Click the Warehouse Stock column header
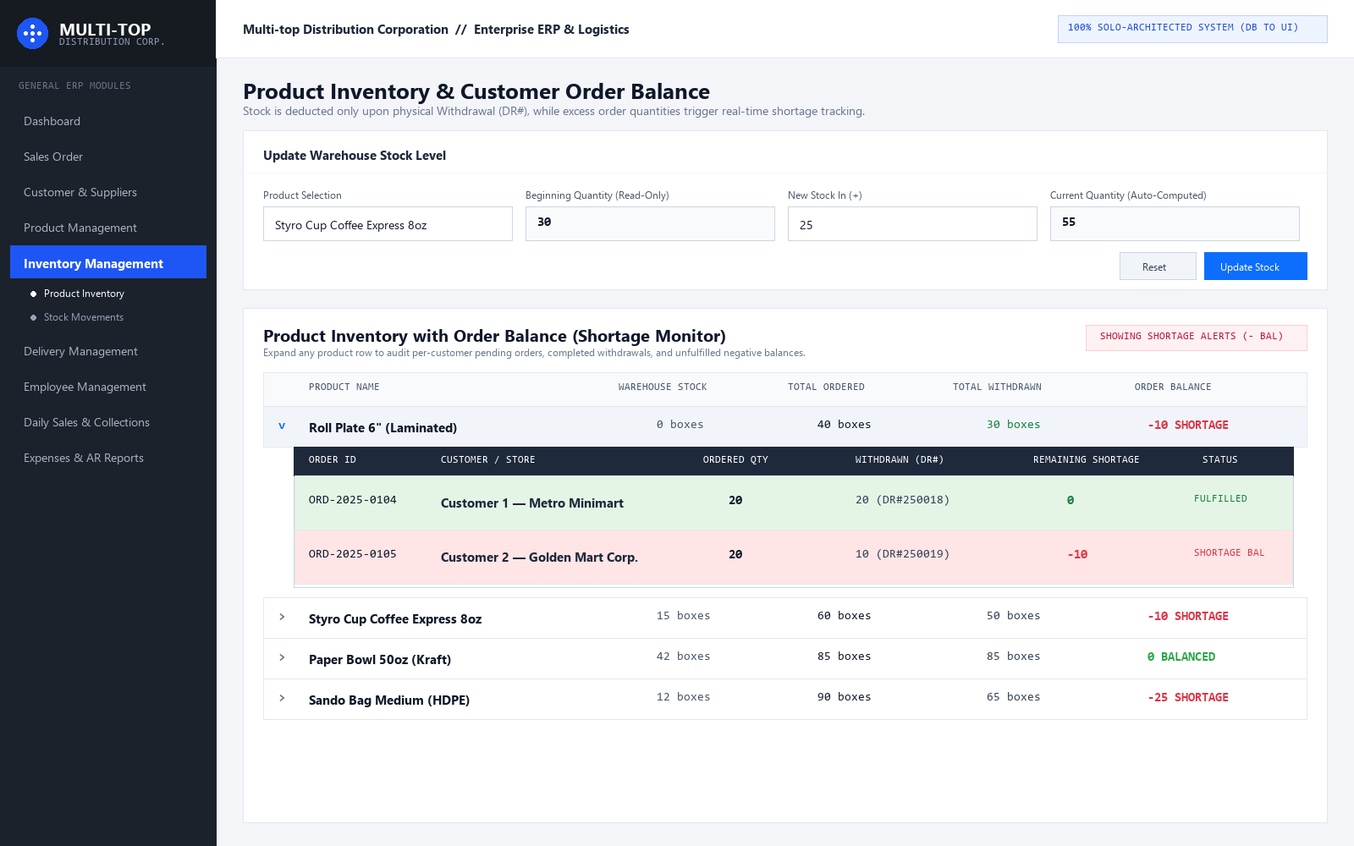 tap(663, 387)
